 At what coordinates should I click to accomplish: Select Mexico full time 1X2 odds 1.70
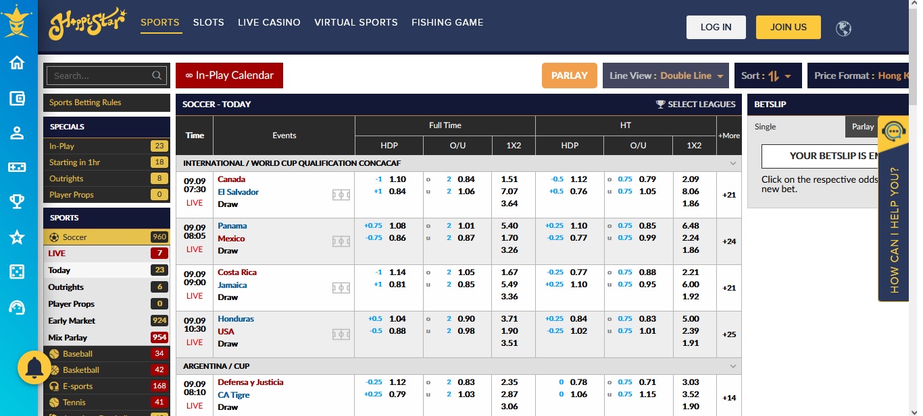(509, 238)
